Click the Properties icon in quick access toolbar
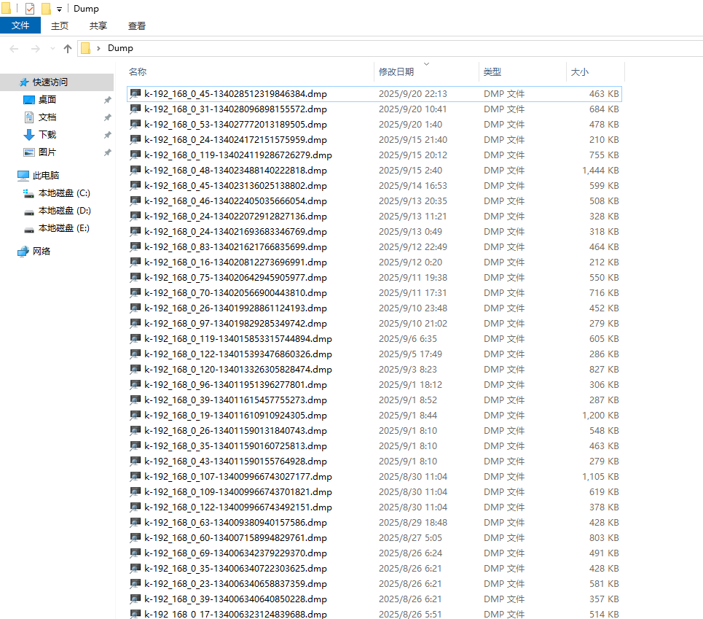This screenshot has height=619, width=703. pos(30,9)
